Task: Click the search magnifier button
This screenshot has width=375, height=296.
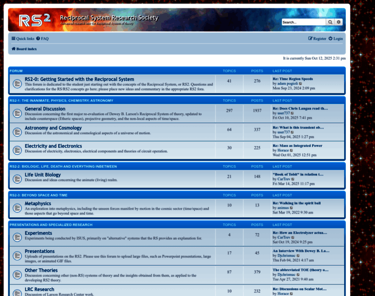Action: point(330,22)
